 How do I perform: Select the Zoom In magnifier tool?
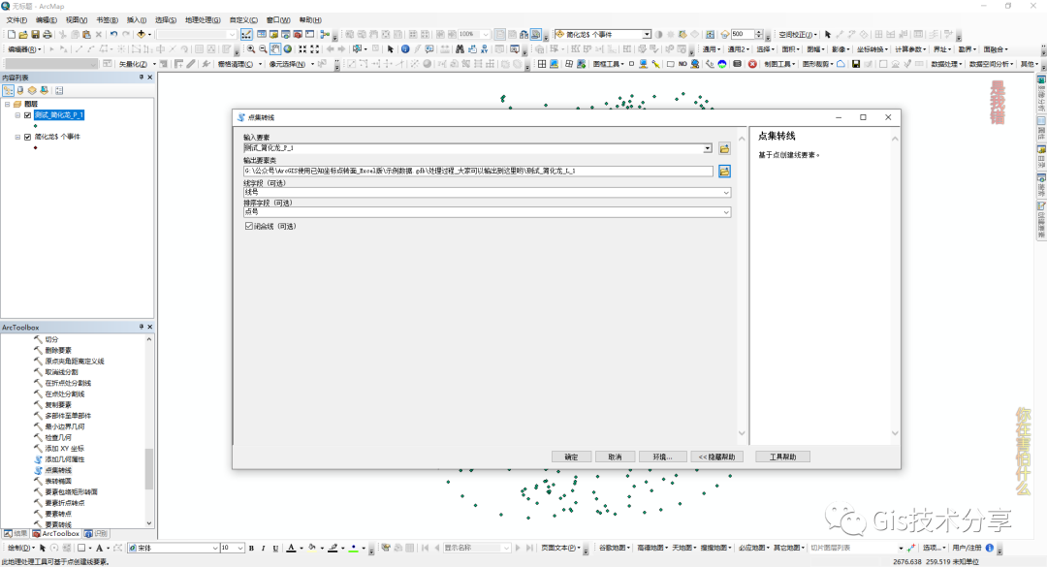tap(251, 48)
